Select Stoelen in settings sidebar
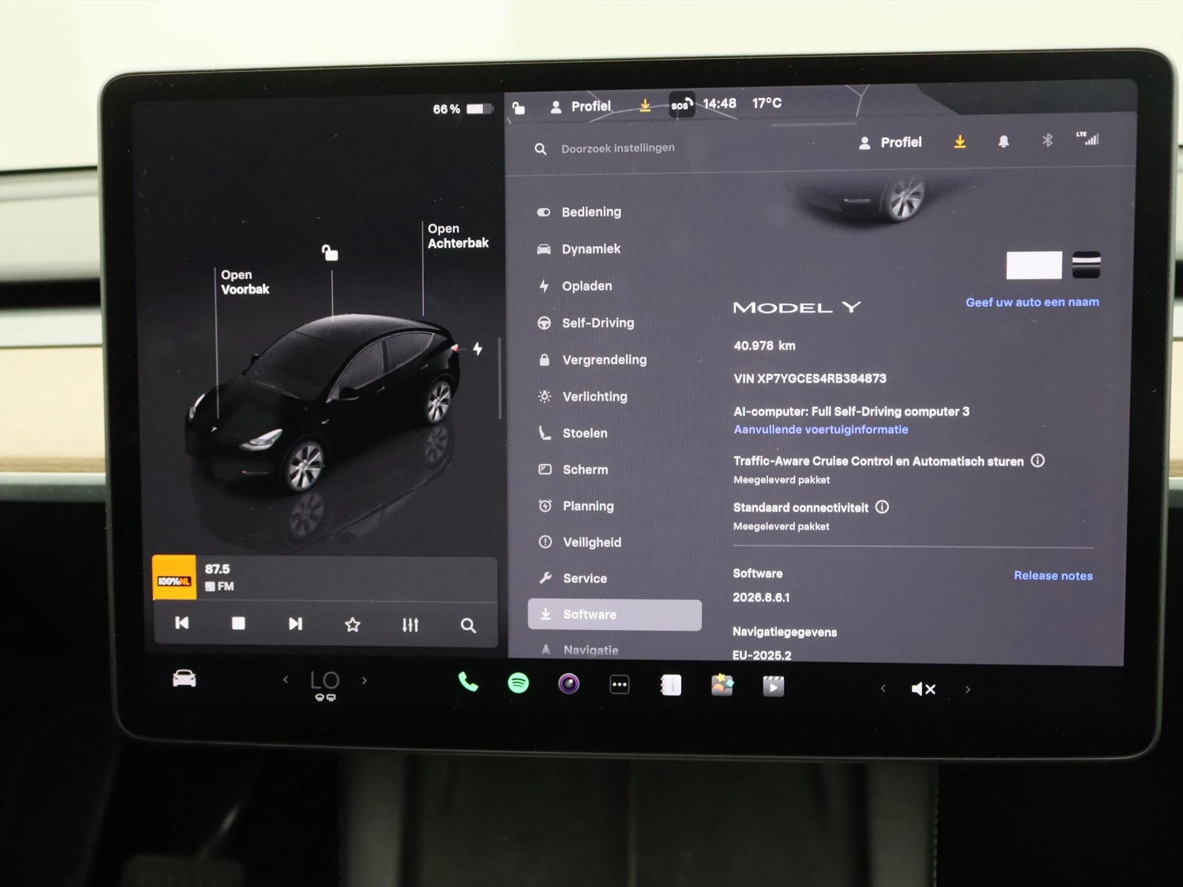This screenshot has height=887, width=1183. point(572,433)
